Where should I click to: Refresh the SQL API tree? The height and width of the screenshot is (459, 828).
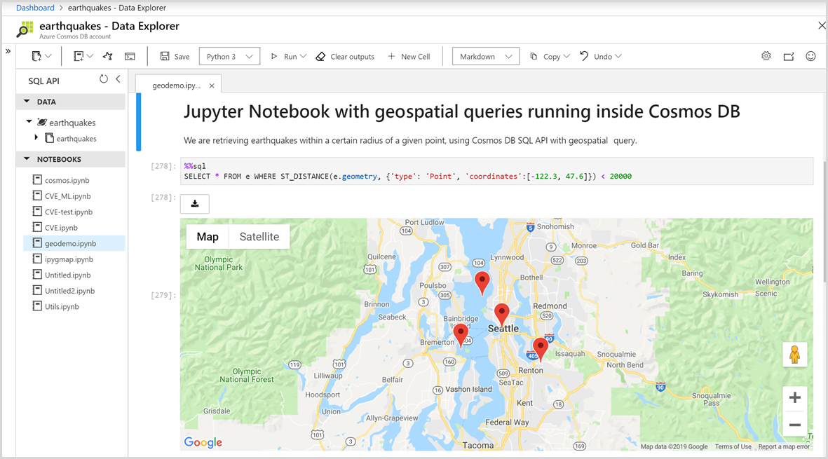click(x=104, y=79)
